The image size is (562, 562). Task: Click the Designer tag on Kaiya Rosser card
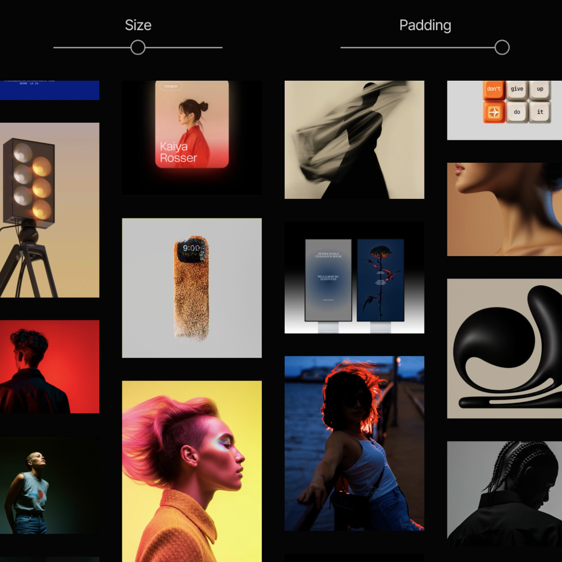click(171, 86)
